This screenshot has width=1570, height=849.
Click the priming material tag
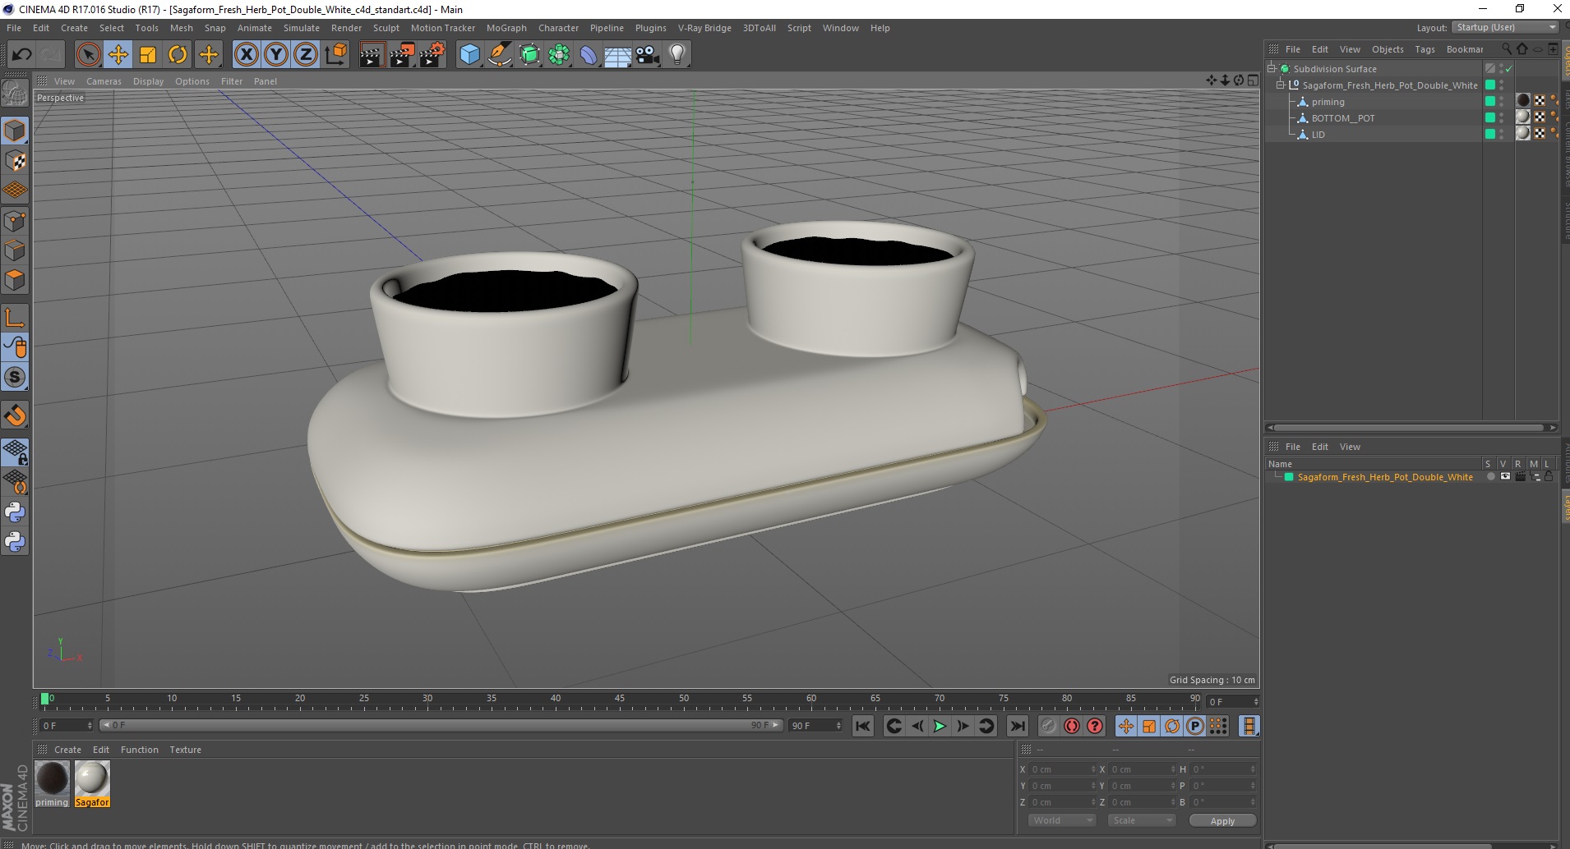[1523, 101]
